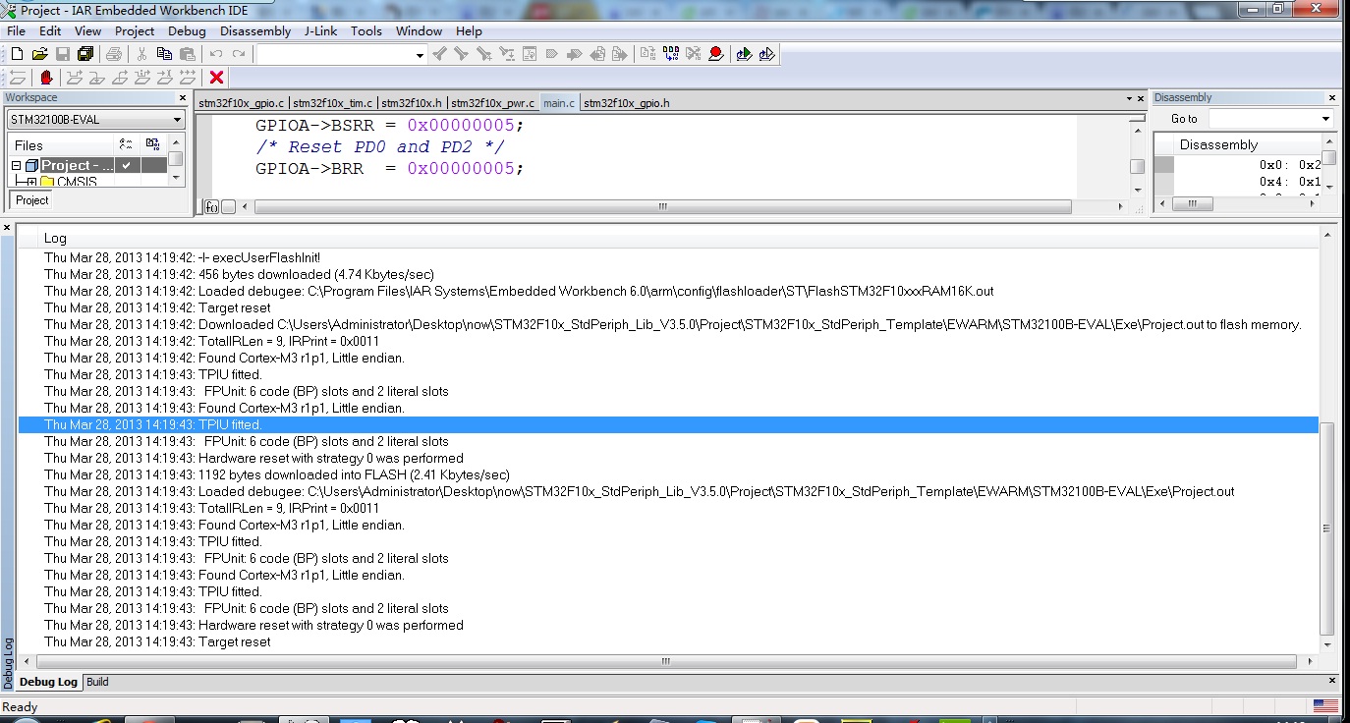
Task: Click the language flag icon in system tray
Action: [1324, 706]
